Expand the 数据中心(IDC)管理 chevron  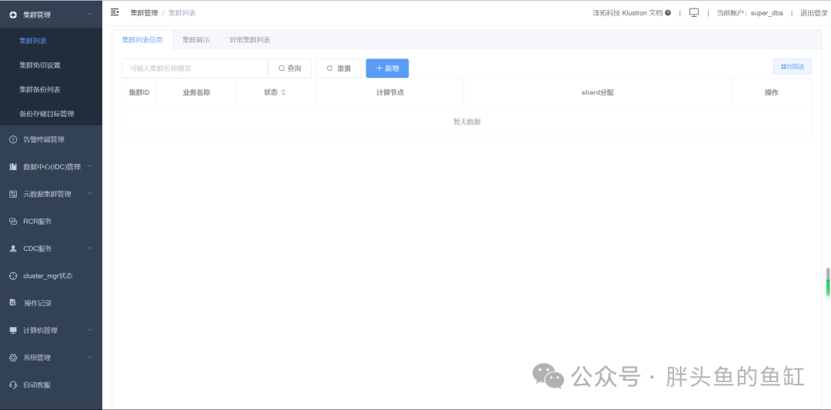[90, 166]
